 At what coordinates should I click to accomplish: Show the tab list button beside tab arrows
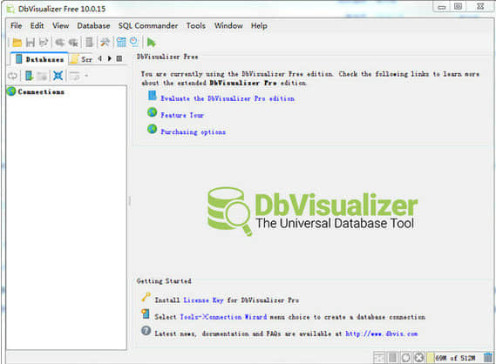tap(119, 58)
